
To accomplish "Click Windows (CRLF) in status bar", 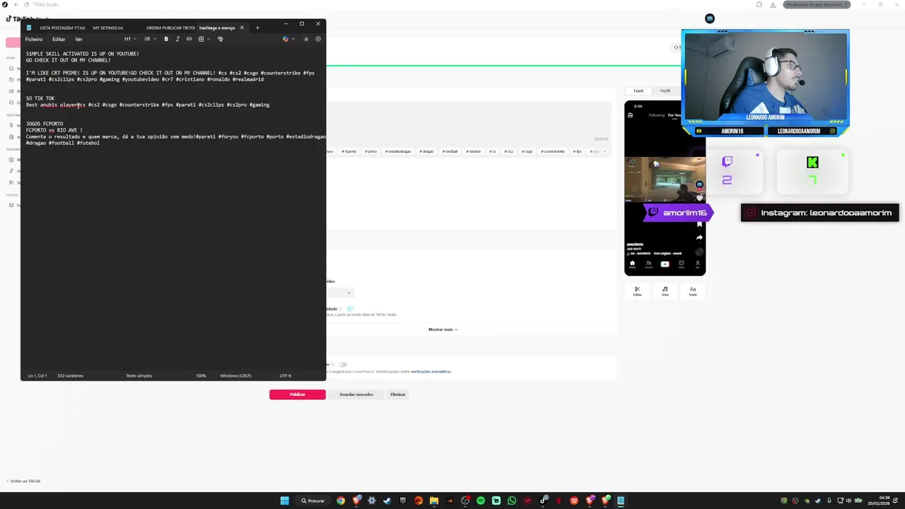I will 235,375.
